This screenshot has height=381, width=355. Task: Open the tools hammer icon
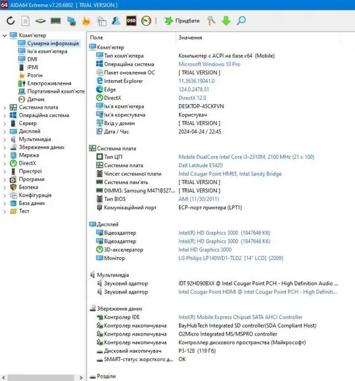click(x=211, y=21)
